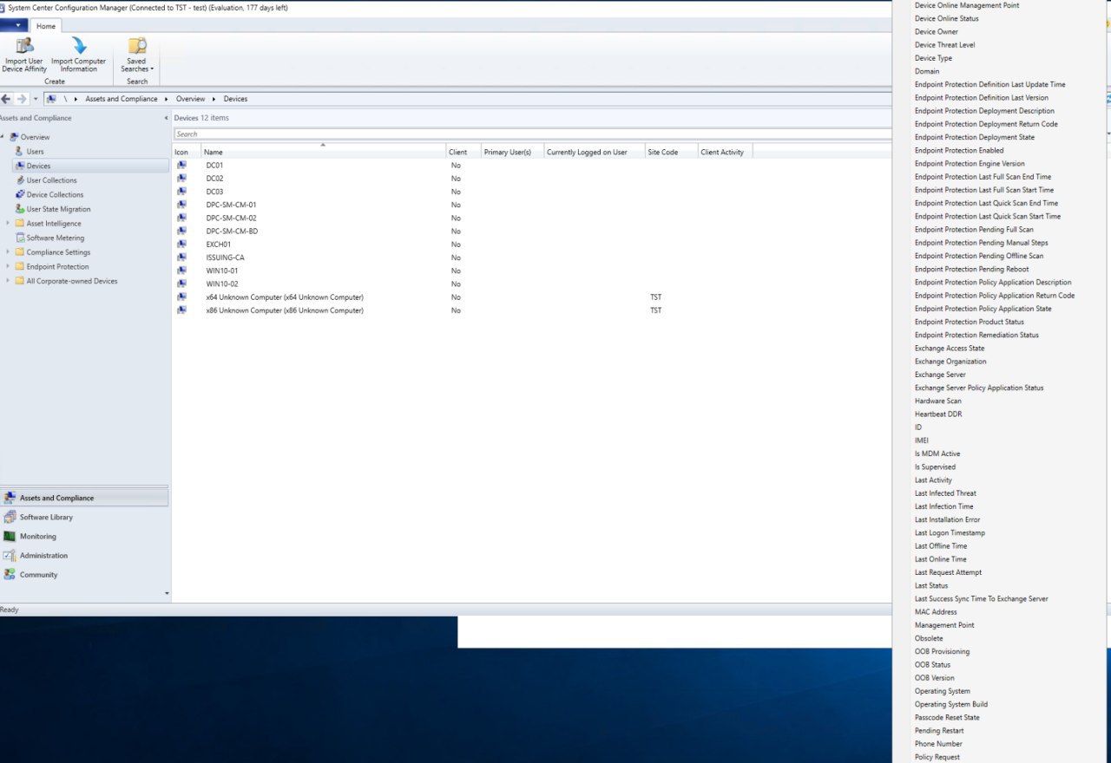This screenshot has width=1111, height=763.
Task: Select x86 Unknown Computer row
Action: coord(532,310)
